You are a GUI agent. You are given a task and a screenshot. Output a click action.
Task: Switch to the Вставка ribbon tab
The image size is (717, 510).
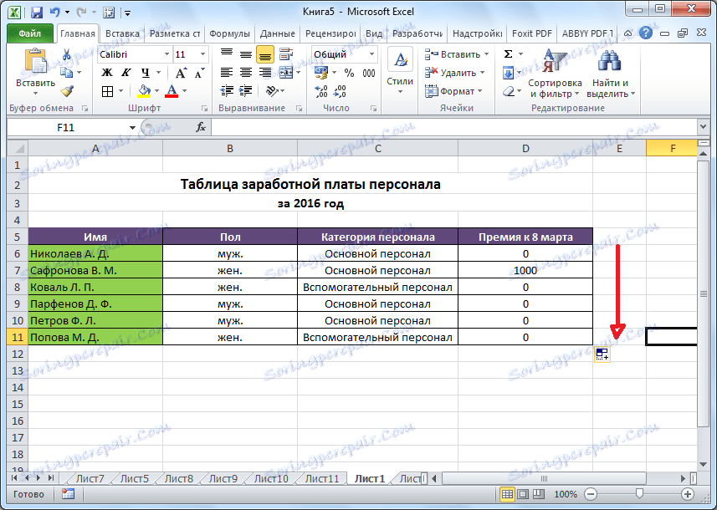pyautogui.click(x=122, y=33)
